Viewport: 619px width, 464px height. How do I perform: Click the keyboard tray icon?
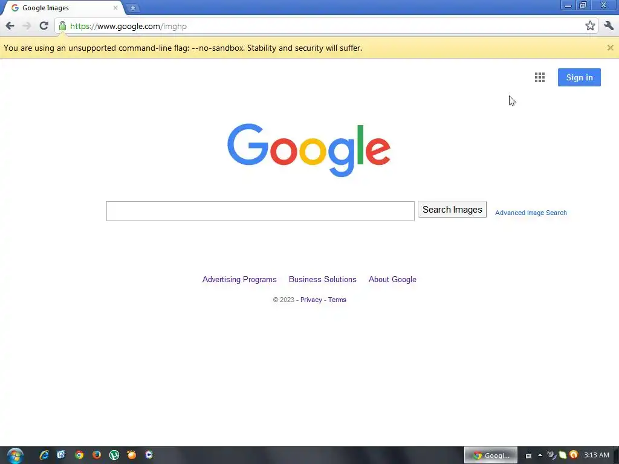coord(528,456)
